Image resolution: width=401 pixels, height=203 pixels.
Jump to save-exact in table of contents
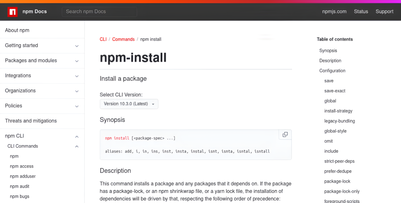[334, 91]
